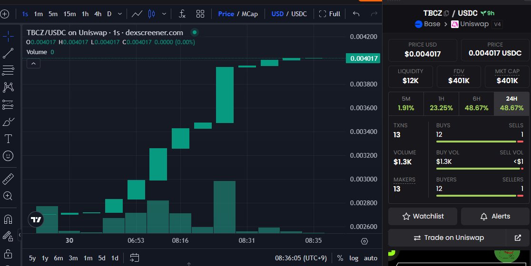Image resolution: width=531 pixels, height=266 pixels.
Task: Select the pattern drawing tool
Action: [8, 87]
